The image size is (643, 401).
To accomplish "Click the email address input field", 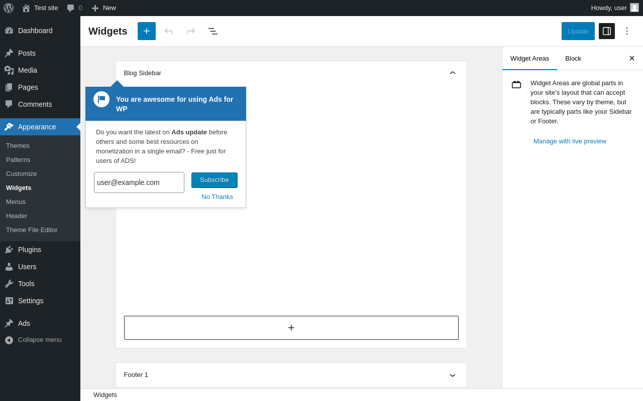I will pos(139,182).
